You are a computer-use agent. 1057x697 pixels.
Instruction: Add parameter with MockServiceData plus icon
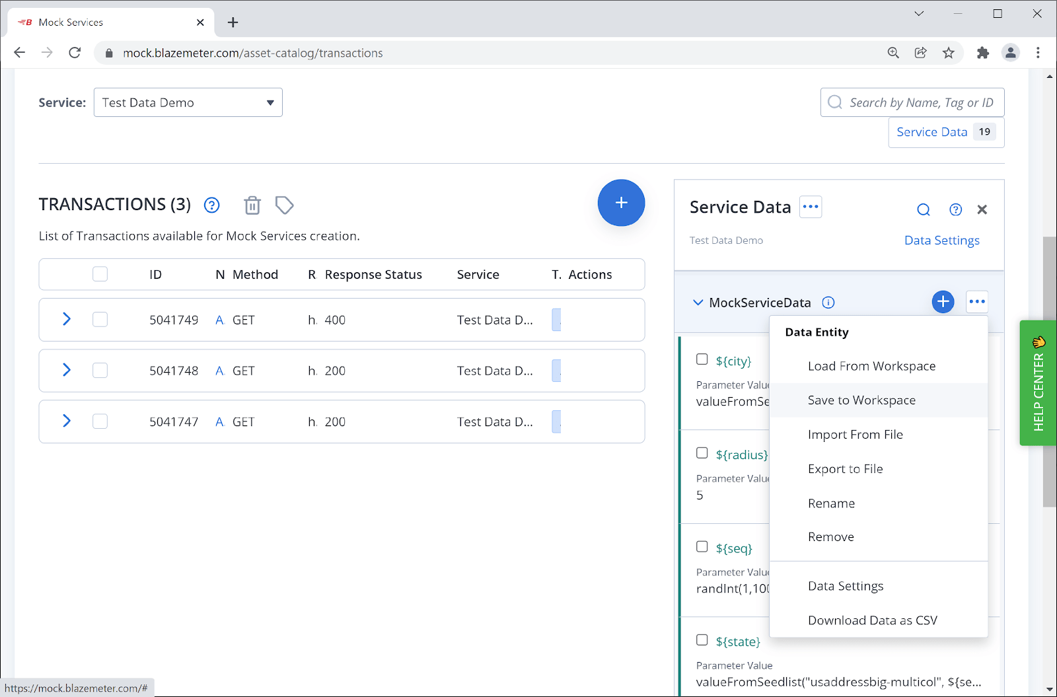(x=942, y=302)
